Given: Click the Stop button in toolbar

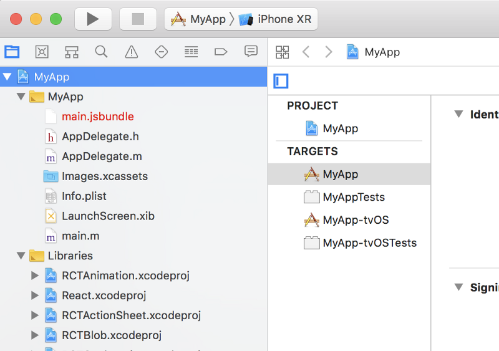Looking at the screenshot, I should pos(138,19).
